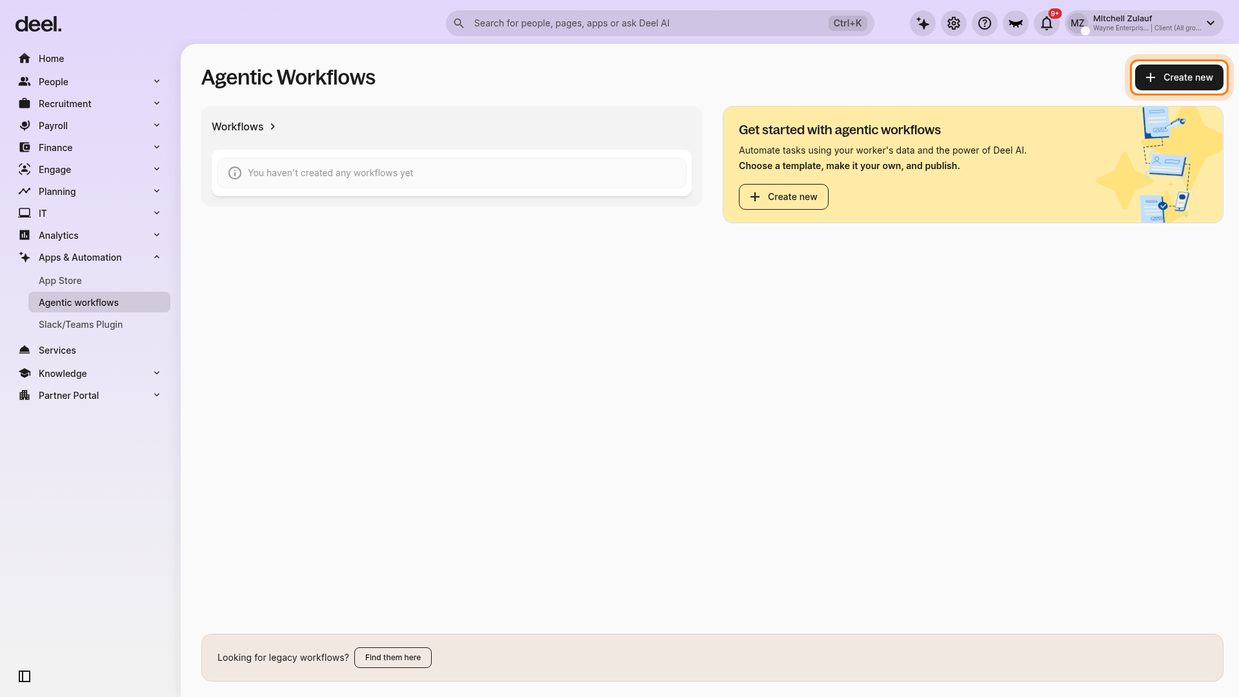Expand the IT menu chevron
Viewport: 1239px width, 697px height.
[x=157, y=213]
